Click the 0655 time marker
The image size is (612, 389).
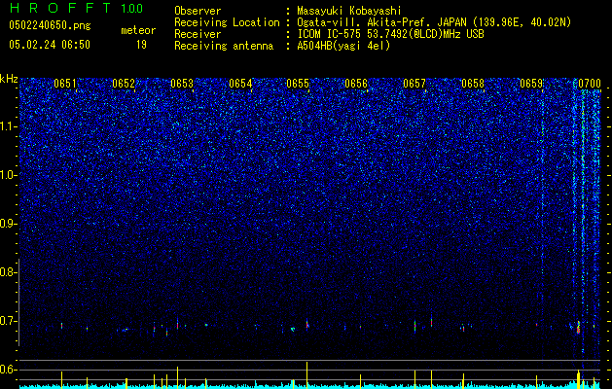[x=298, y=84]
